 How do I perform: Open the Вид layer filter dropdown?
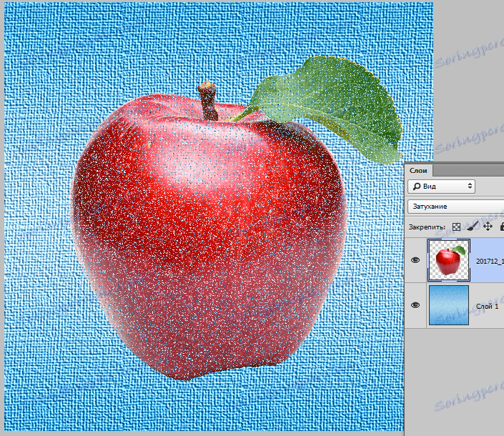tap(441, 187)
